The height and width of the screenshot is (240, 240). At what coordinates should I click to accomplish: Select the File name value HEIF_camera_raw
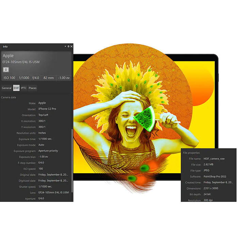(x=214, y=159)
